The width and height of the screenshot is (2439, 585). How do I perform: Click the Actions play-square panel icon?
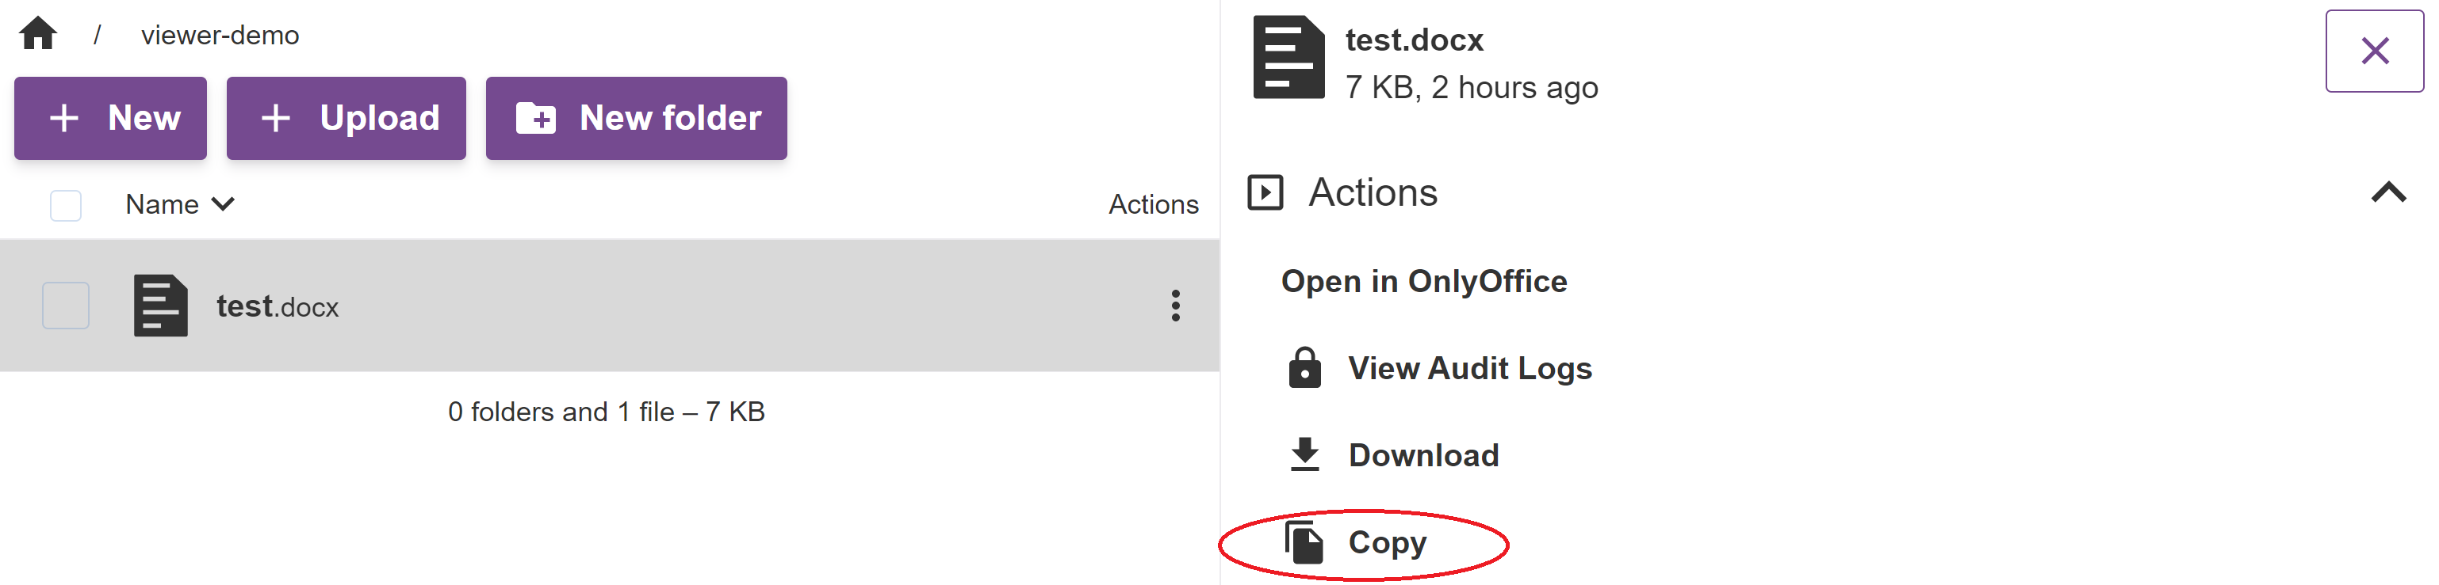point(1266,192)
